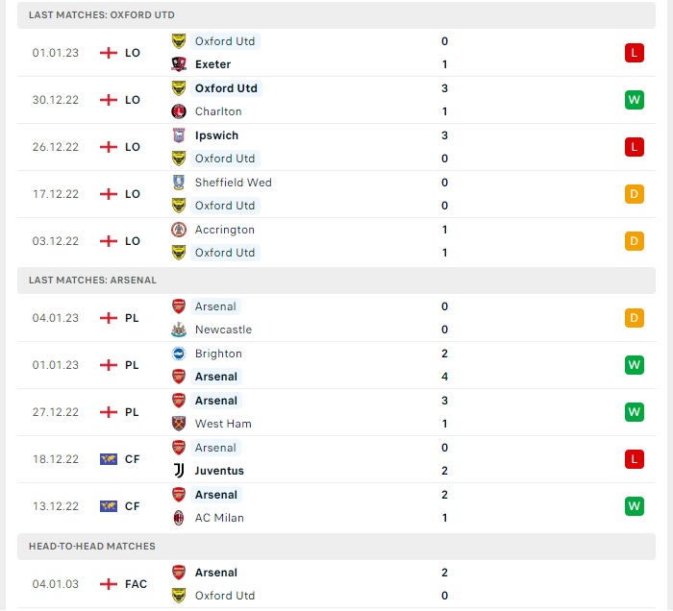Click the AC Milan crest icon

(178, 518)
